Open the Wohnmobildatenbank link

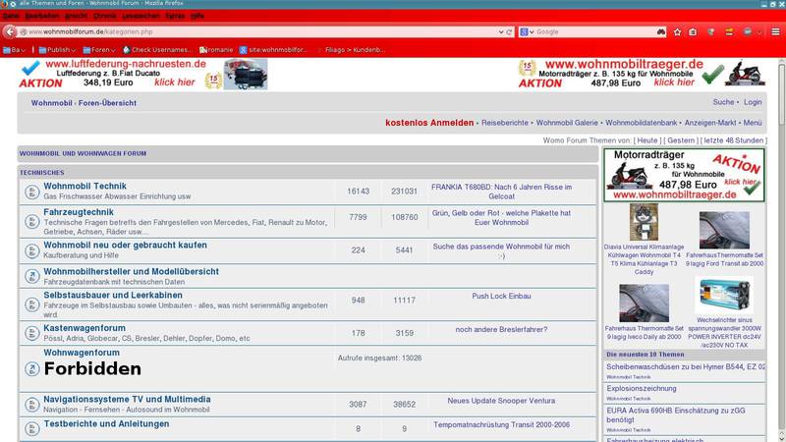pyautogui.click(x=642, y=122)
